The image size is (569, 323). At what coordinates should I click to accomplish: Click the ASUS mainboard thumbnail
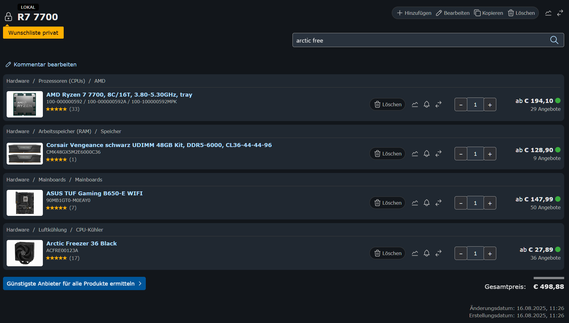click(x=25, y=203)
